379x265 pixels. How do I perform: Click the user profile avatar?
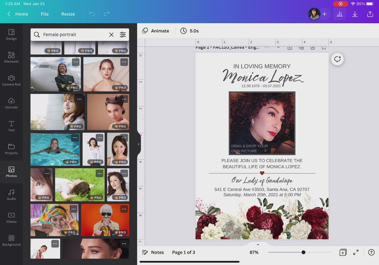pos(314,14)
